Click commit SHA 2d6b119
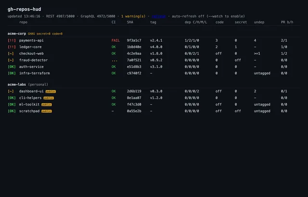Image resolution: width=308 pixels, height=197 pixels. point(134,91)
